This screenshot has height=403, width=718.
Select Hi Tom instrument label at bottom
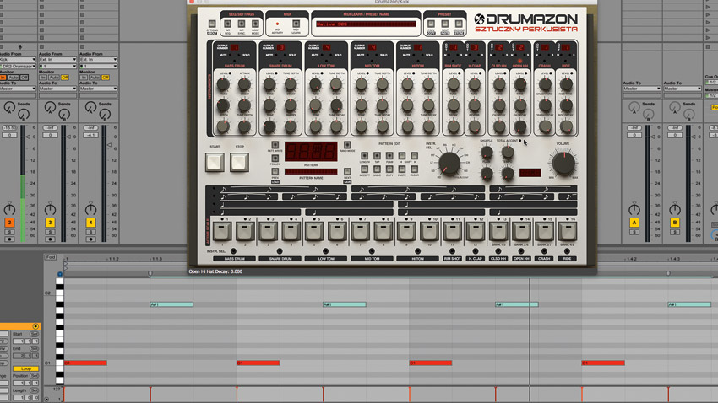(x=417, y=259)
